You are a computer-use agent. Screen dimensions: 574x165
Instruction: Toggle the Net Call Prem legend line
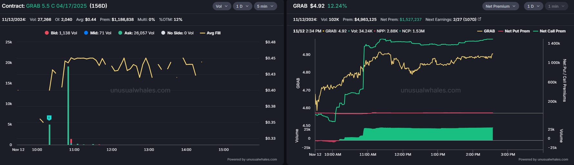tap(549, 31)
